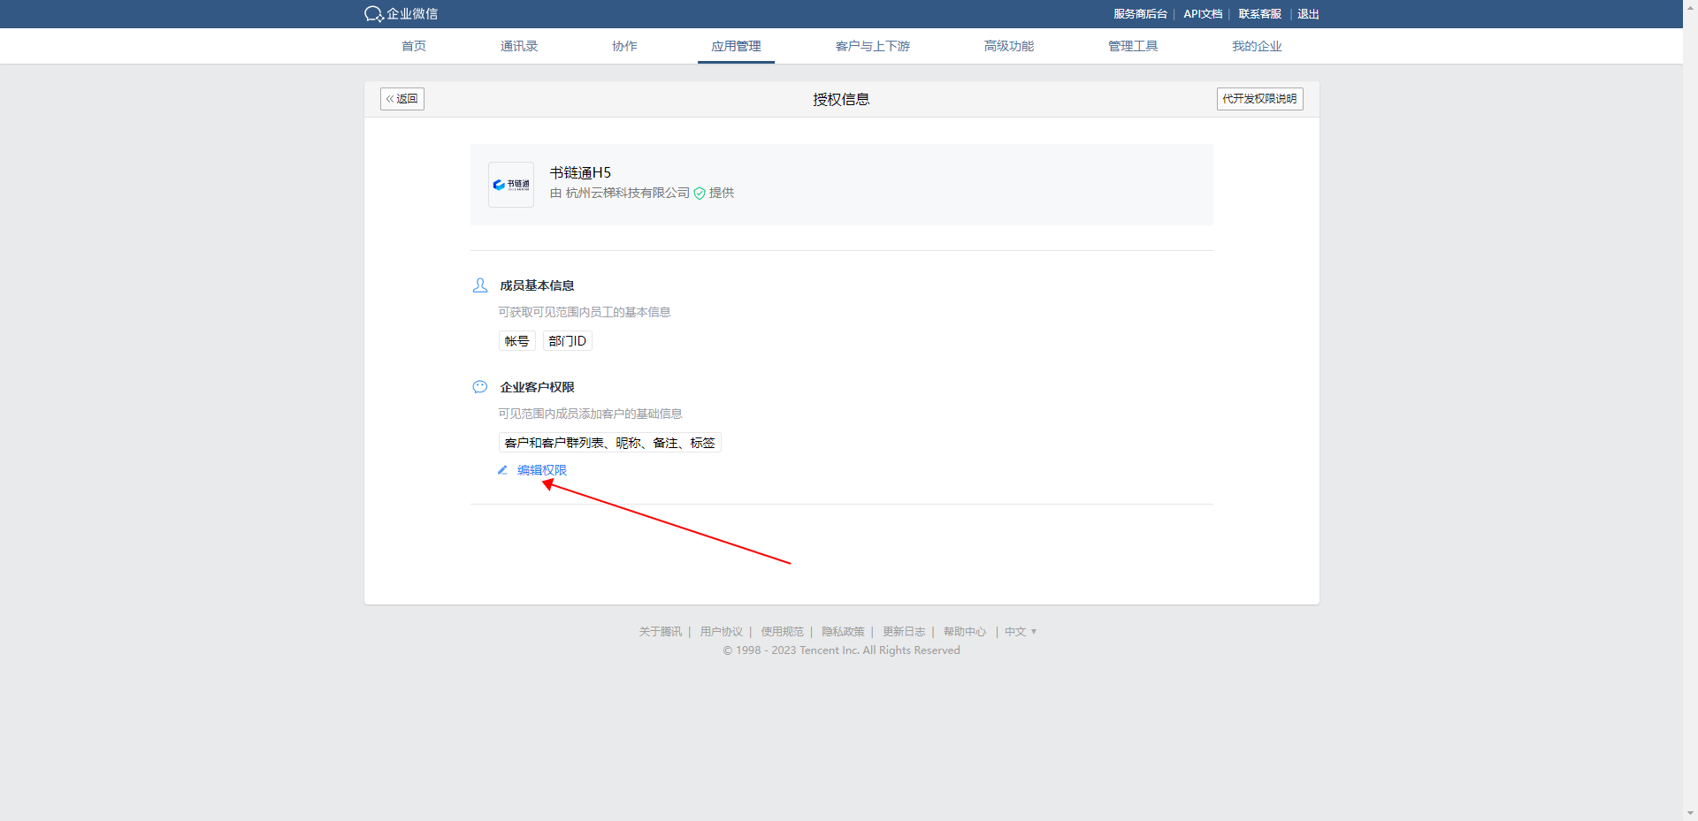The width and height of the screenshot is (1698, 821).
Task: Click the 部门ID permission tag
Action: [x=568, y=341]
